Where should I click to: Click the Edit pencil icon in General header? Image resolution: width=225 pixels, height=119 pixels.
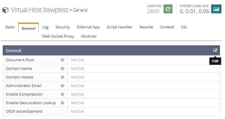pos(215,50)
